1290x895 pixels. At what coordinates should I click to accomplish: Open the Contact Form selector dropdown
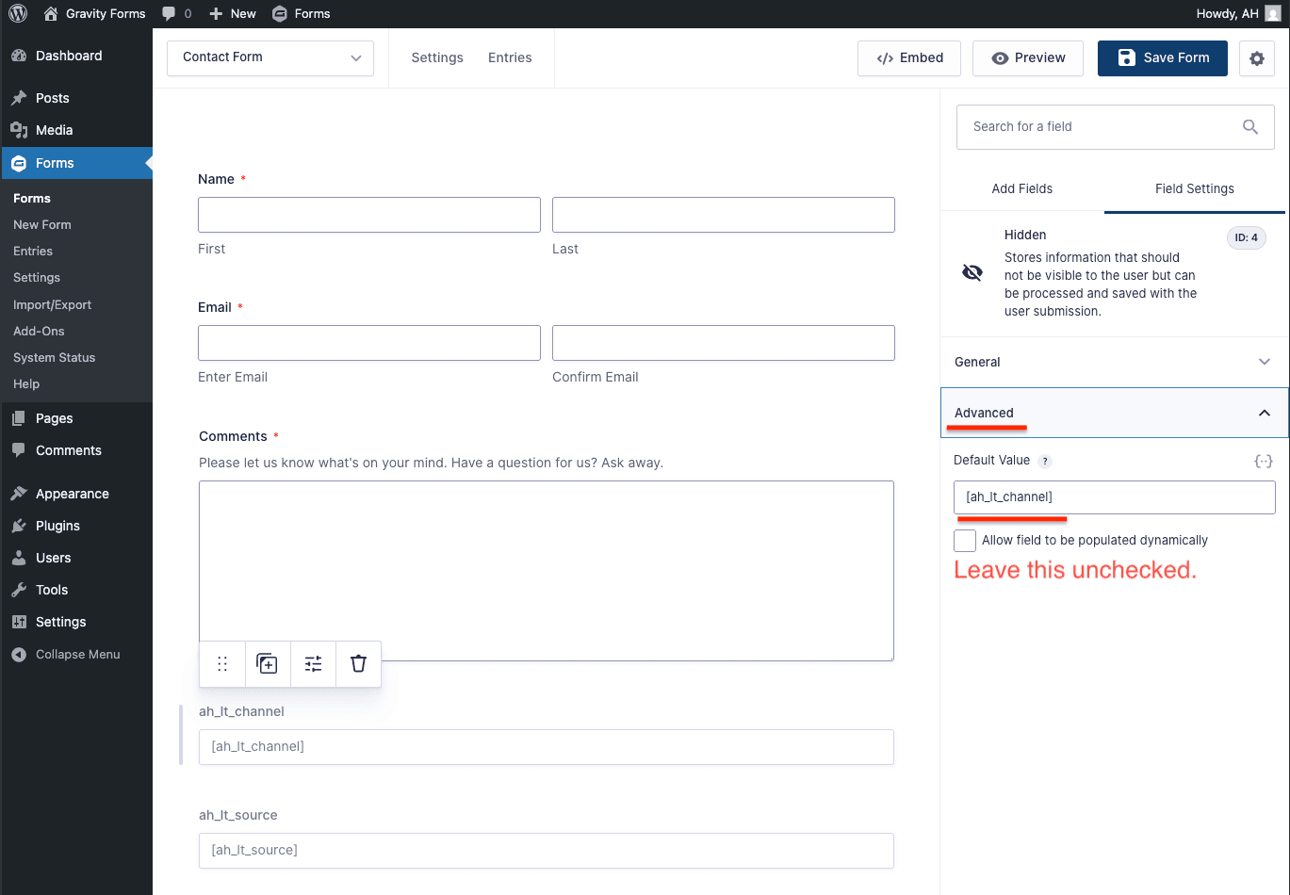click(x=269, y=57)
